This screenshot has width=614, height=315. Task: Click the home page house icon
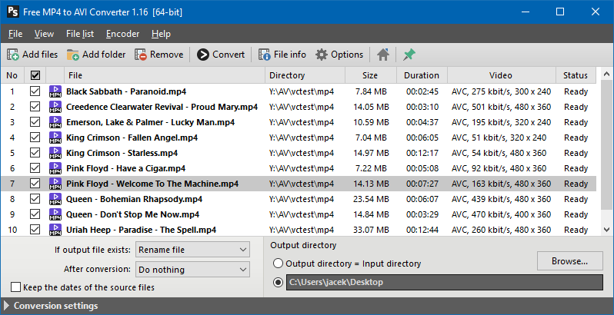(383, 55)
